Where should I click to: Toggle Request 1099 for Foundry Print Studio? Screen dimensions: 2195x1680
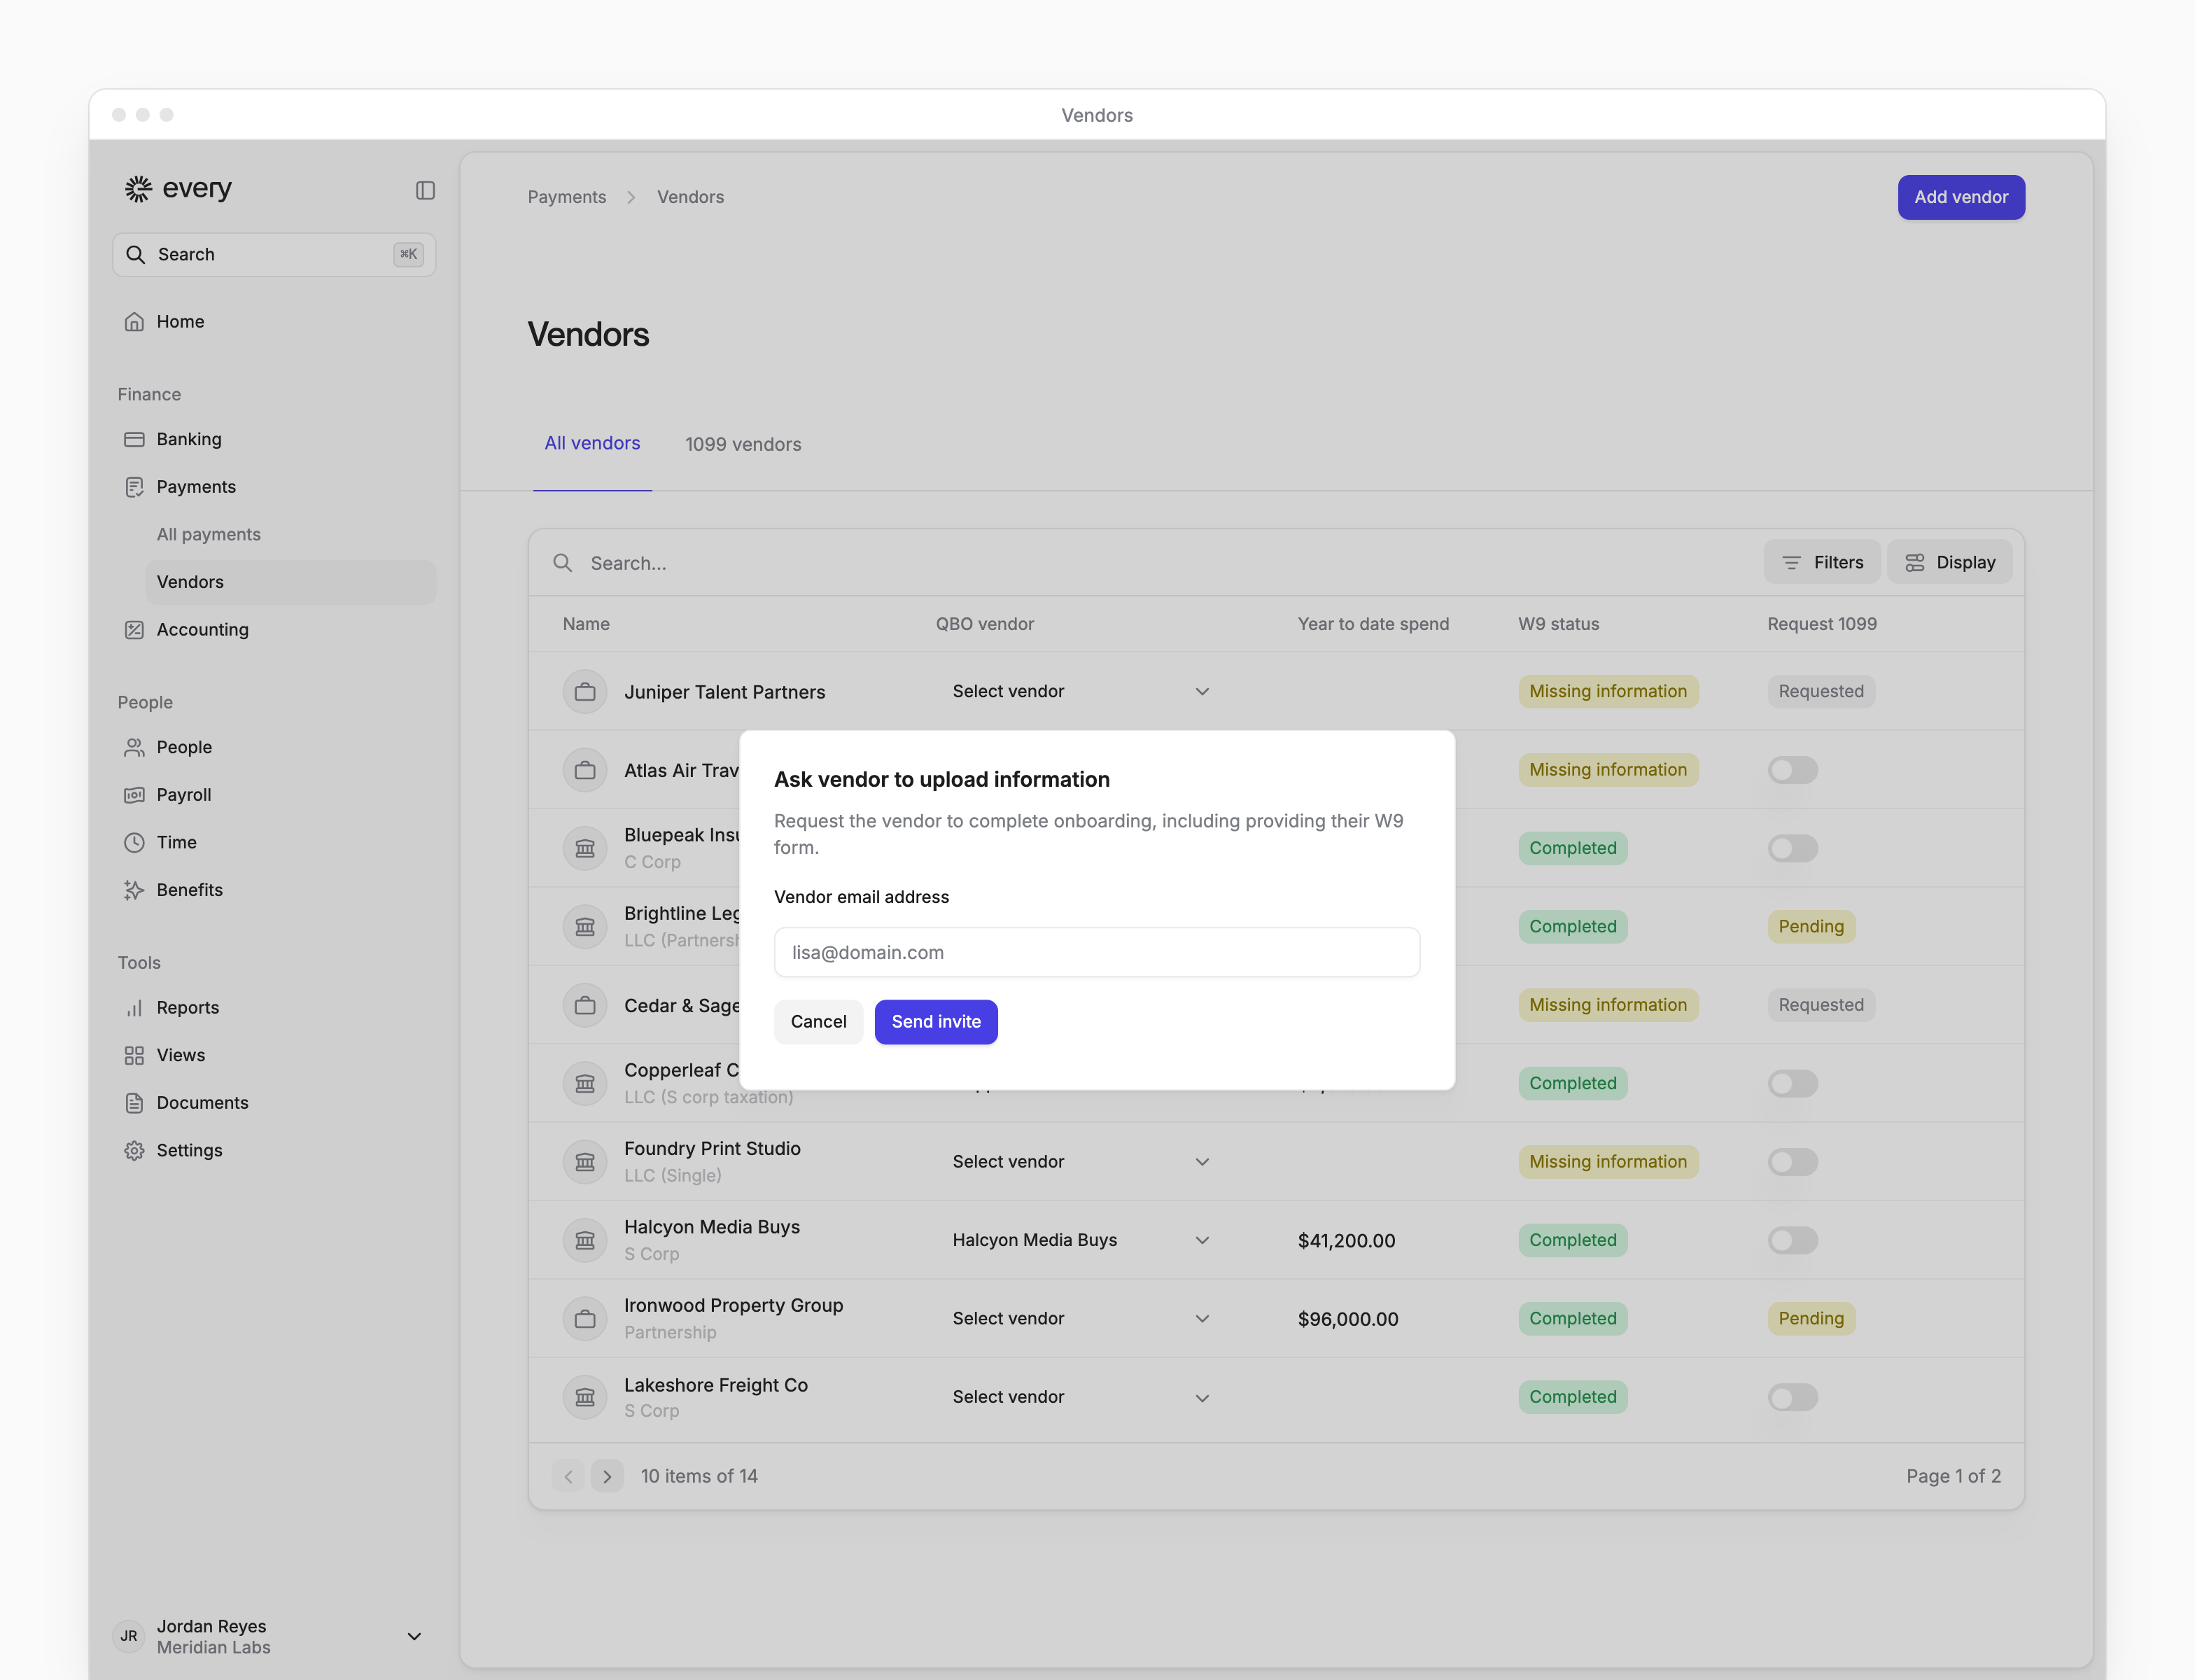click(1792, 1162)
